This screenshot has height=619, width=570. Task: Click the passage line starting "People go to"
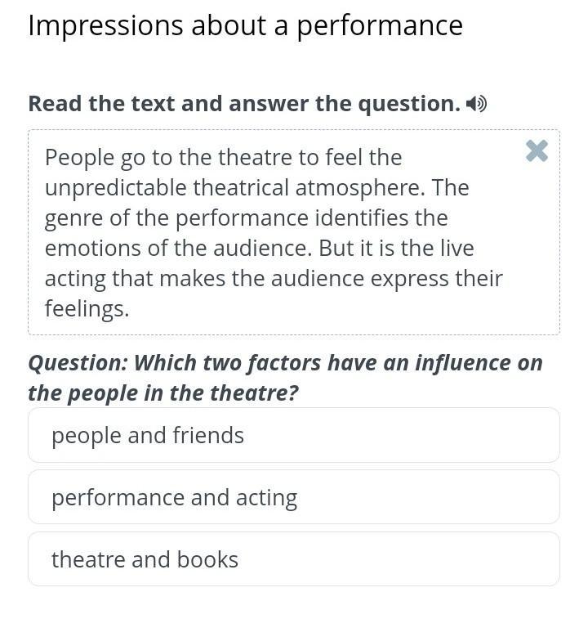223,157
